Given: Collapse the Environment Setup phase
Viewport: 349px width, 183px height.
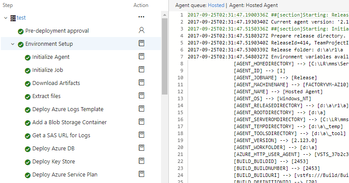Looking at the screenshot, I should 13,44.
